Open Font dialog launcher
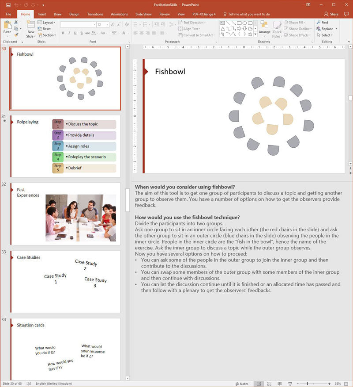Screen dimensions: 353x387 pyautogui.click(x=129, y=42)
